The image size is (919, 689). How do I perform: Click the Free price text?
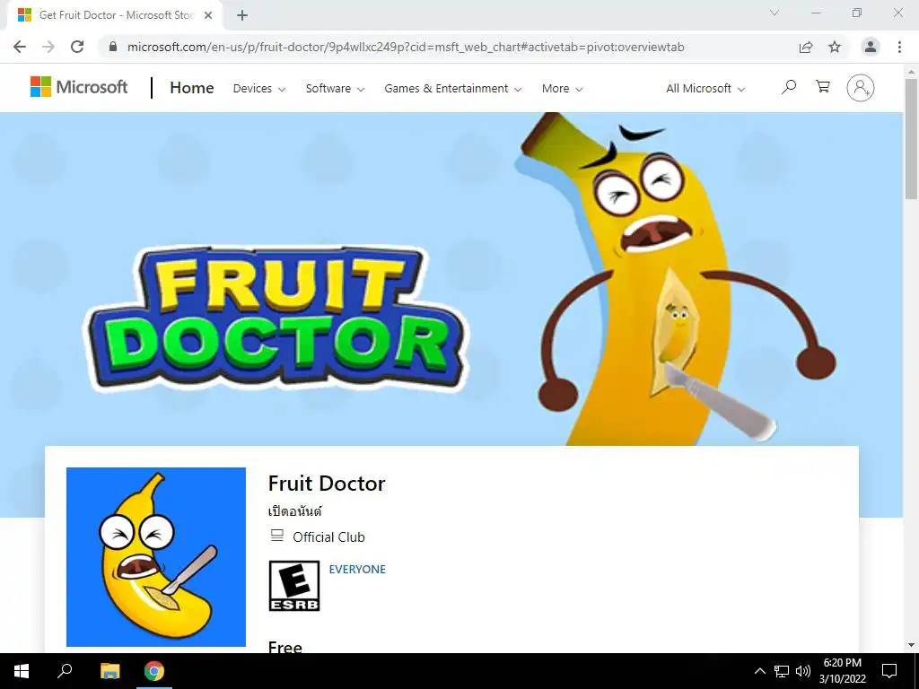284,647
